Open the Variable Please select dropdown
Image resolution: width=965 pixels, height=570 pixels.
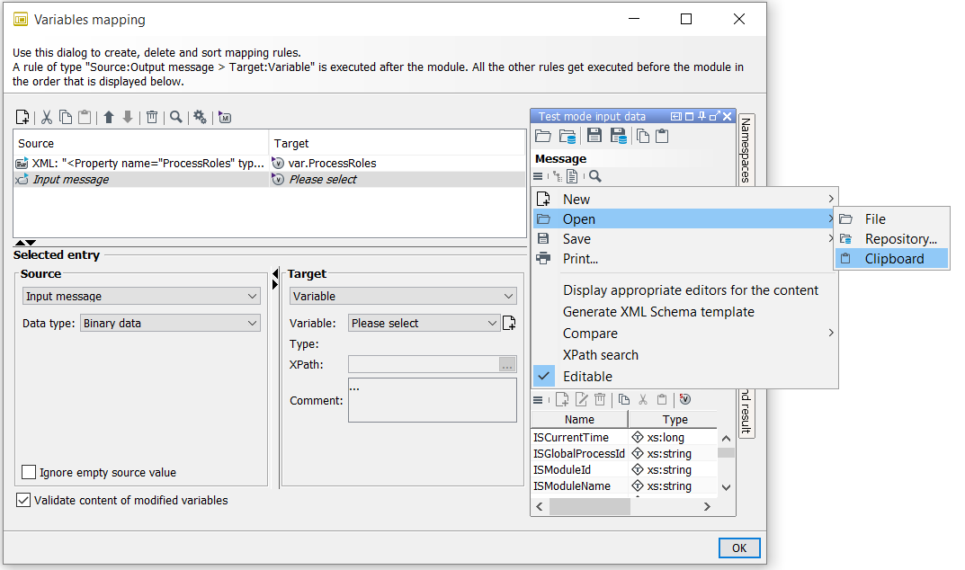(424, 324)
